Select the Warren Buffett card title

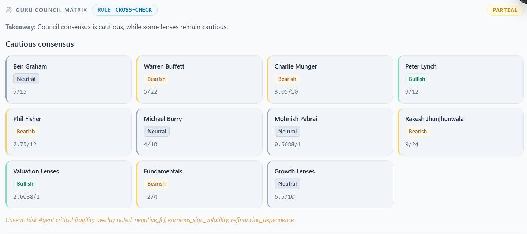[164, 66]
